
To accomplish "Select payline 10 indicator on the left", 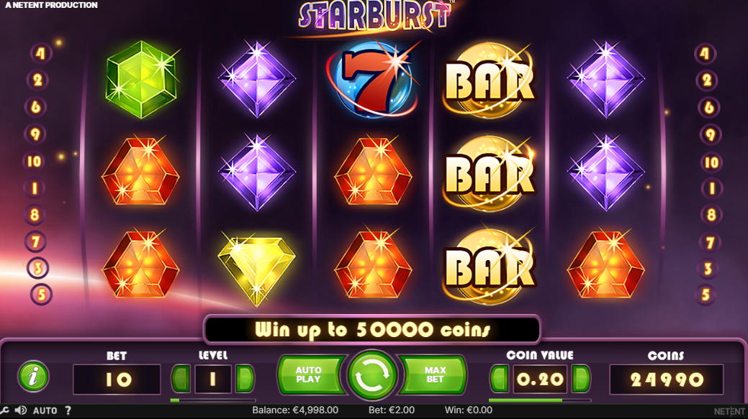I will [x=34, y=162].
